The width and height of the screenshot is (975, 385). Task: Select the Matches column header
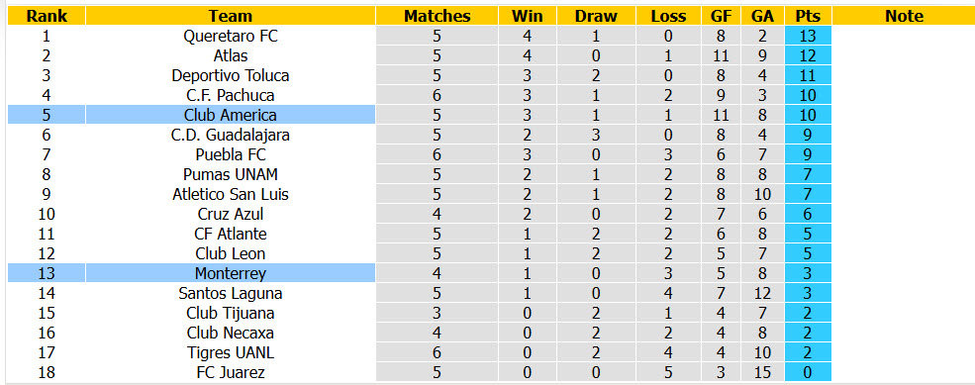point(438,16)
